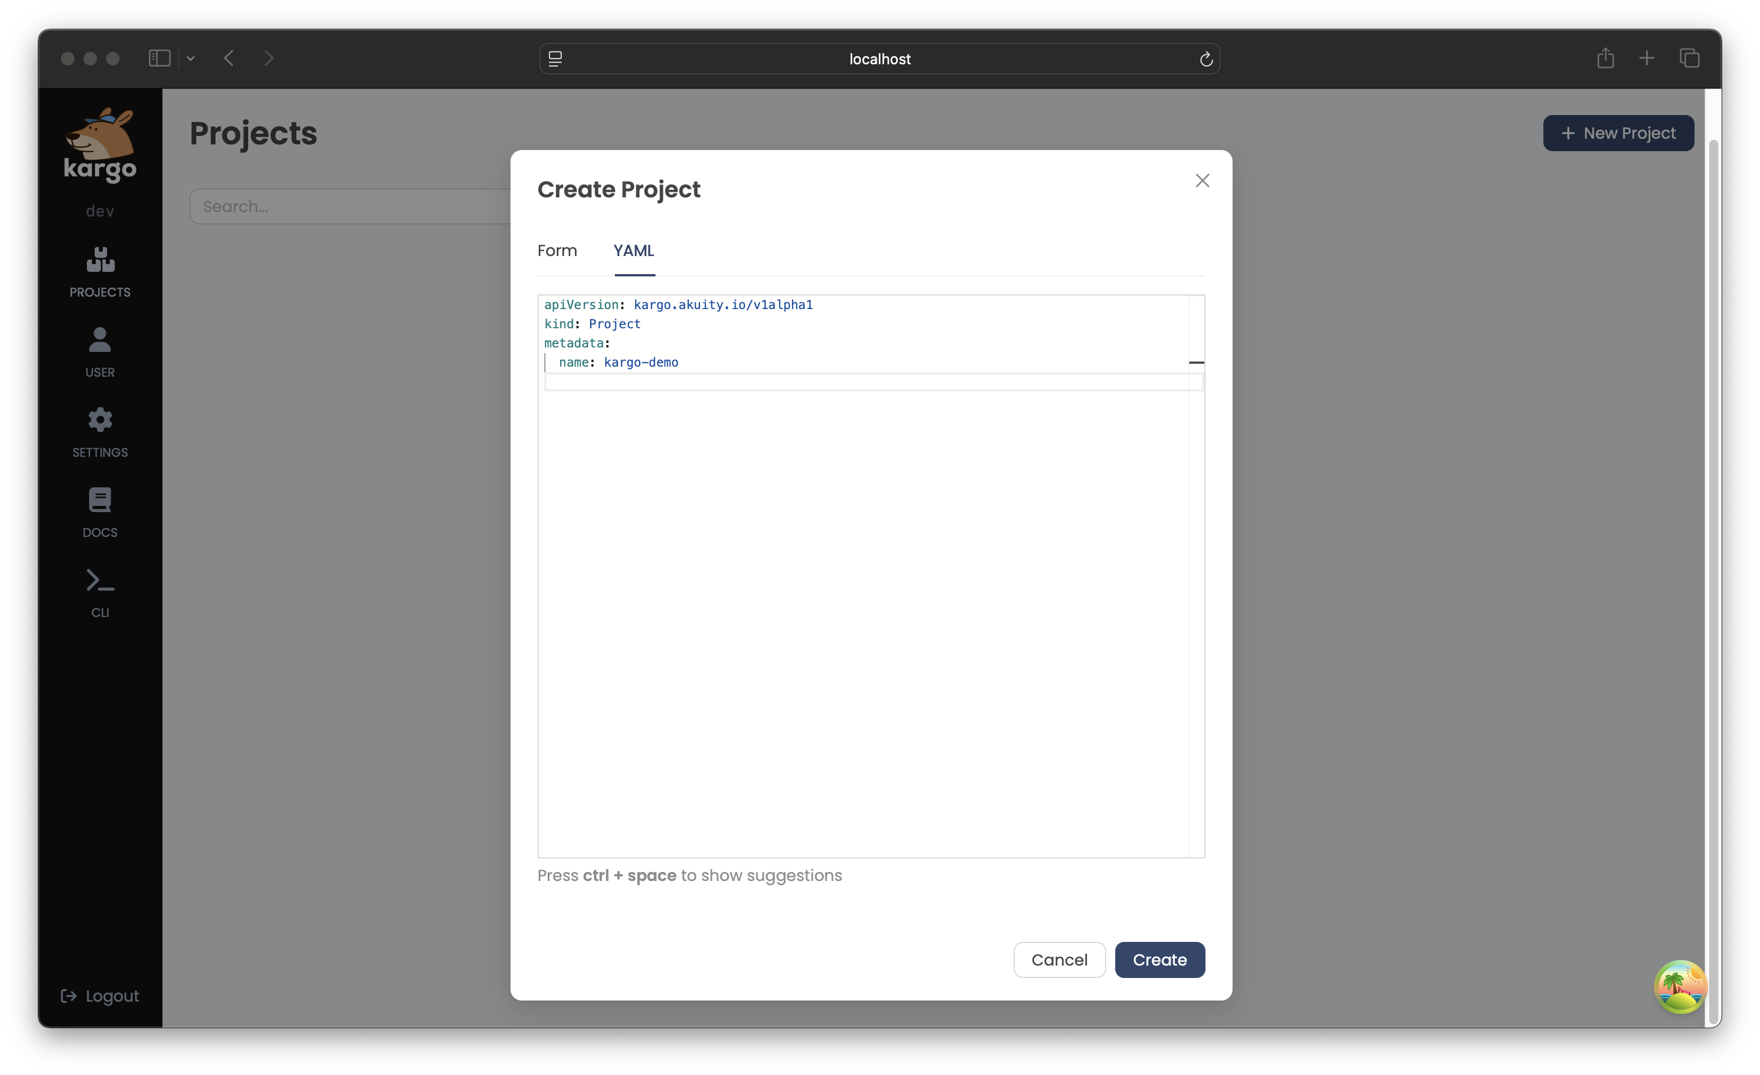Show the browser tab overview
The height and width of the screenshot is (1075, 1760).
tap(1689, 58)
